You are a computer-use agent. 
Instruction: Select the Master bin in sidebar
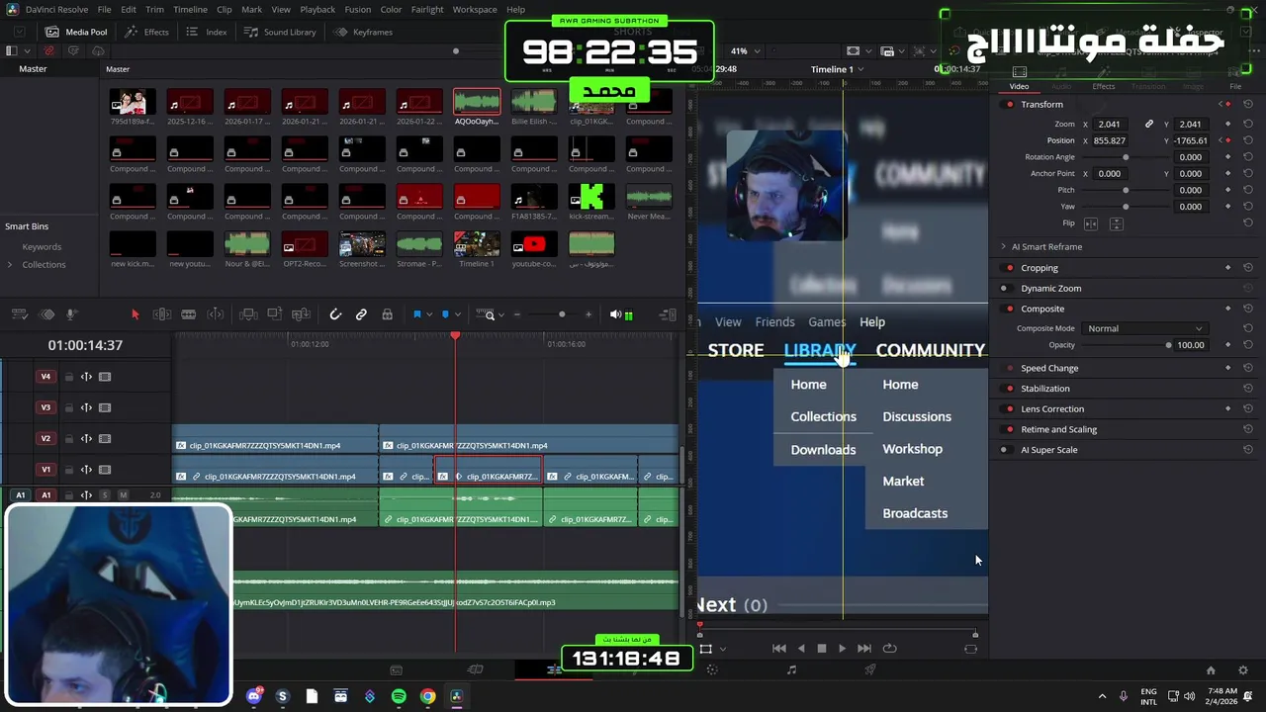point(33,69)
